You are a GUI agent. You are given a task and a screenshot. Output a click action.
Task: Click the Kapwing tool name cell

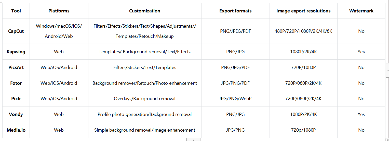16,52
